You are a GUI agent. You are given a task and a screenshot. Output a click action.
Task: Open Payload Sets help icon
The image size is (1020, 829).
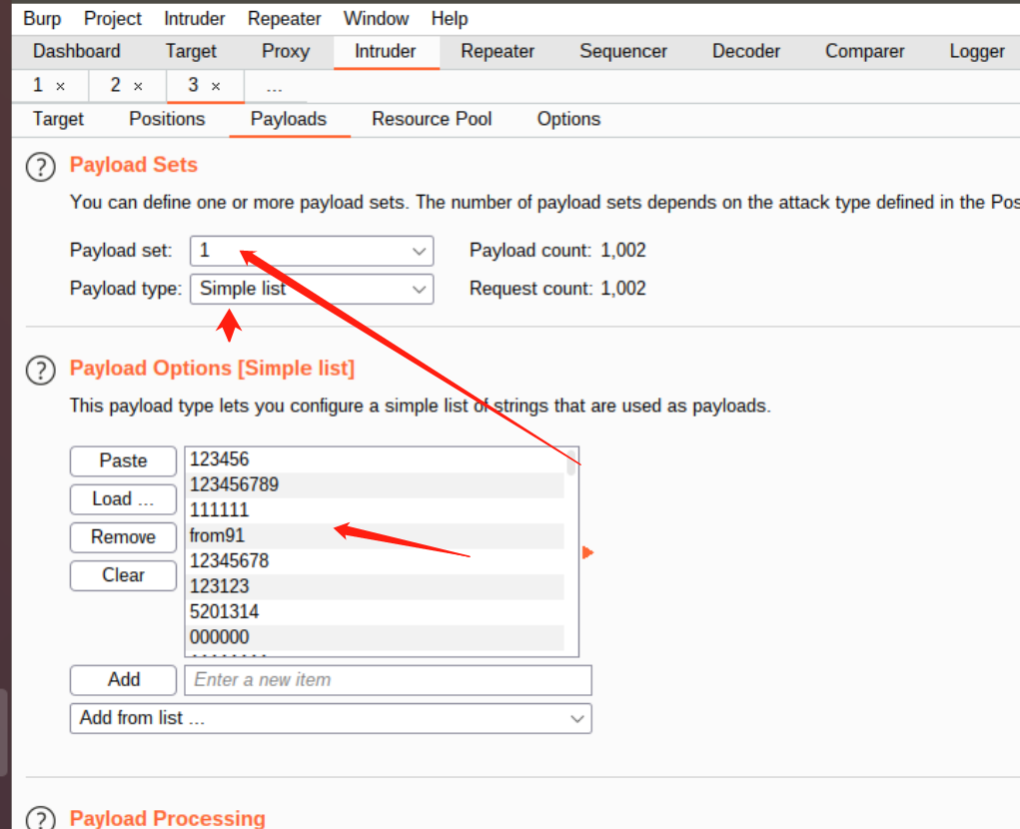click(40, 167)
